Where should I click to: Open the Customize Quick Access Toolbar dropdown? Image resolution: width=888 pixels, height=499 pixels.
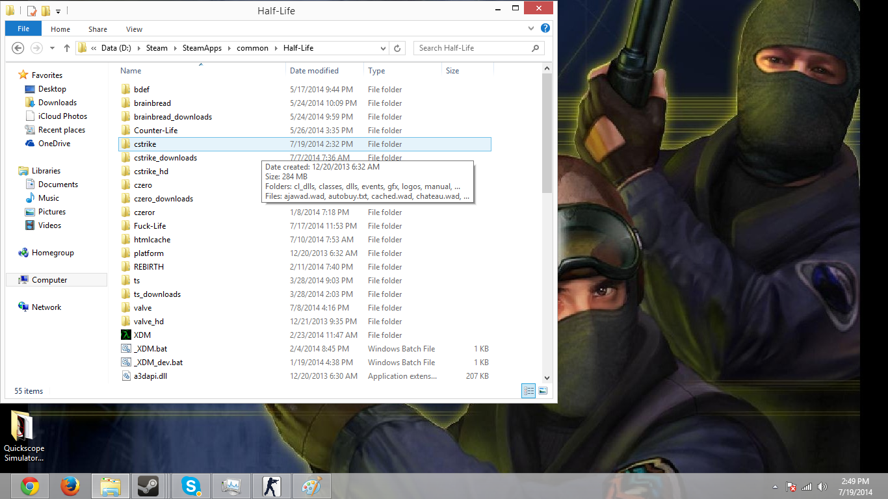pos(58,11)
